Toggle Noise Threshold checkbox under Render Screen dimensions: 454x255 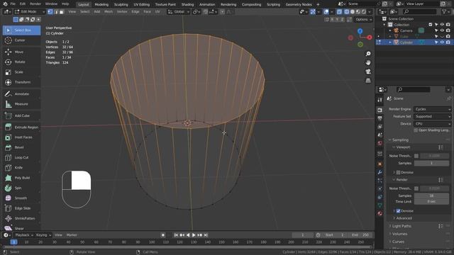[416, 188]
